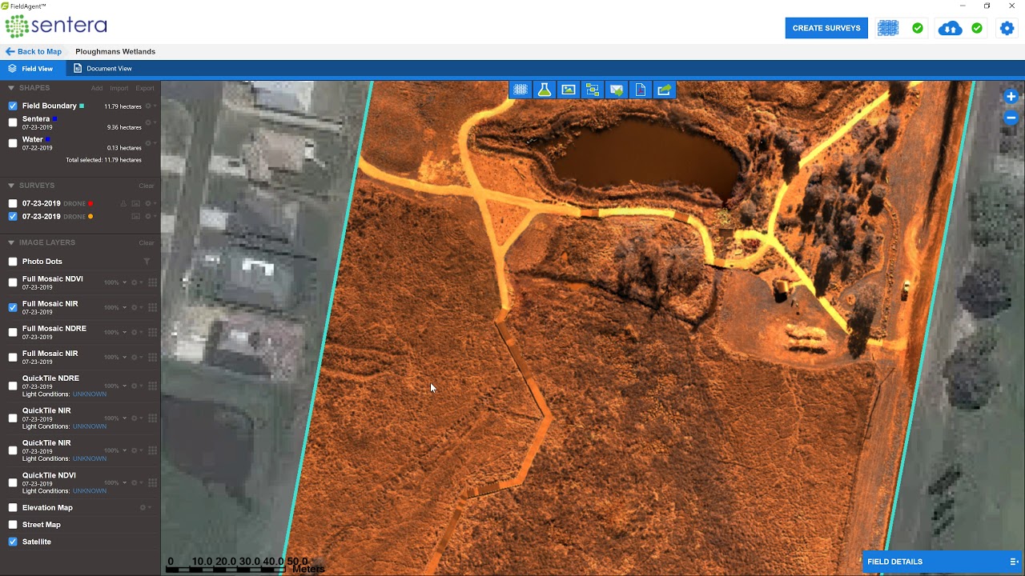1025x576 pixels.
Task: Enable the lower Full Mosaic NIR layer
Action: pyautogui.click(x=13, y=357)
